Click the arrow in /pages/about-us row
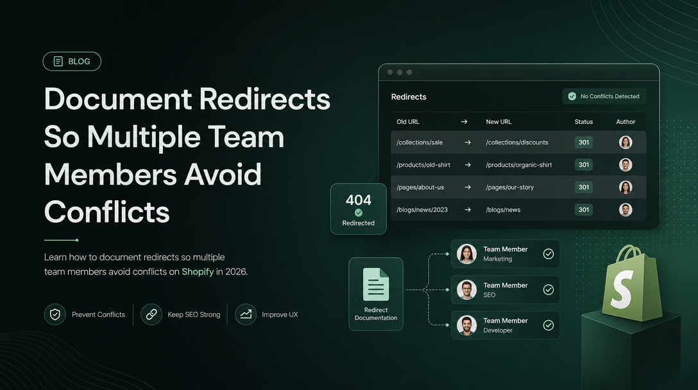 point(468,187)
